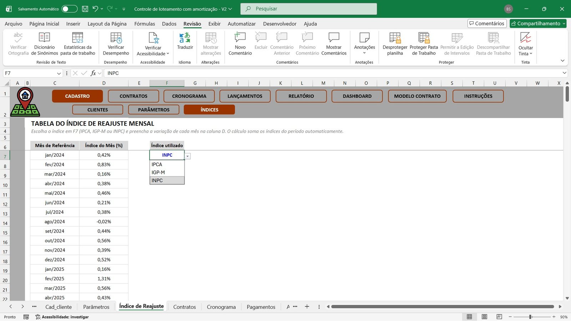This screenshot has width=571, height=321.
Task: Toggle Salvamento Automático switch
Action: (69, 9)
